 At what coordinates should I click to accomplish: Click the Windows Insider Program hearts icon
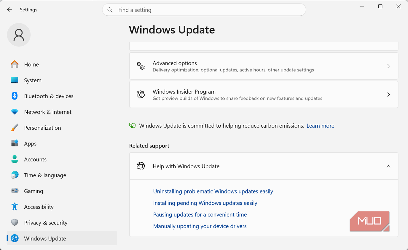(141, 94)
